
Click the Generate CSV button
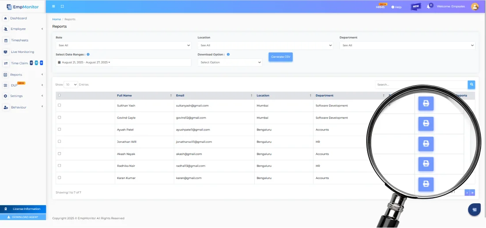pos(280,57)
